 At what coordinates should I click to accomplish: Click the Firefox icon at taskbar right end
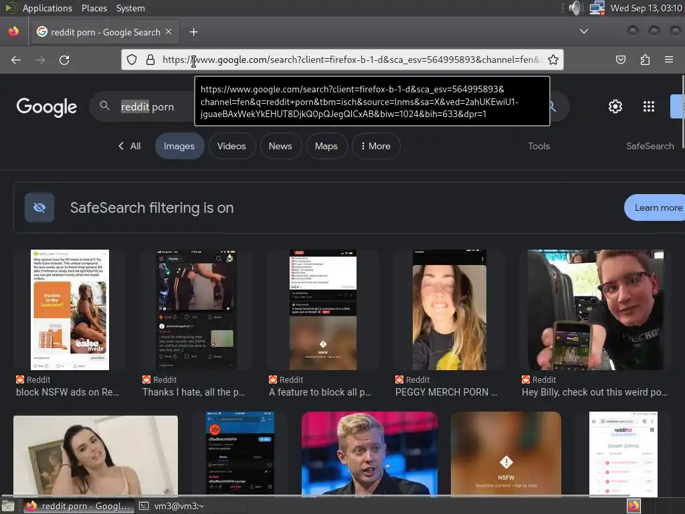click(x=633, y=506)
